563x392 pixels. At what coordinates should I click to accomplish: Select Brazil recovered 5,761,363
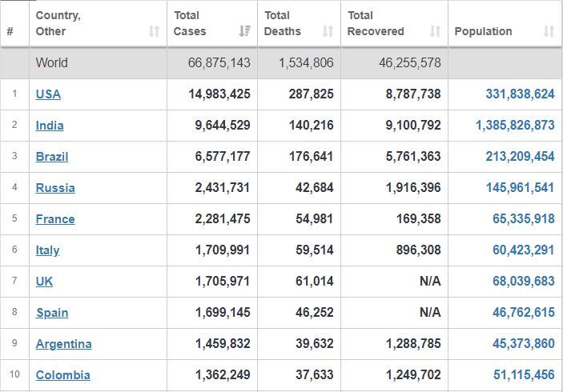(x=413, y=156)
